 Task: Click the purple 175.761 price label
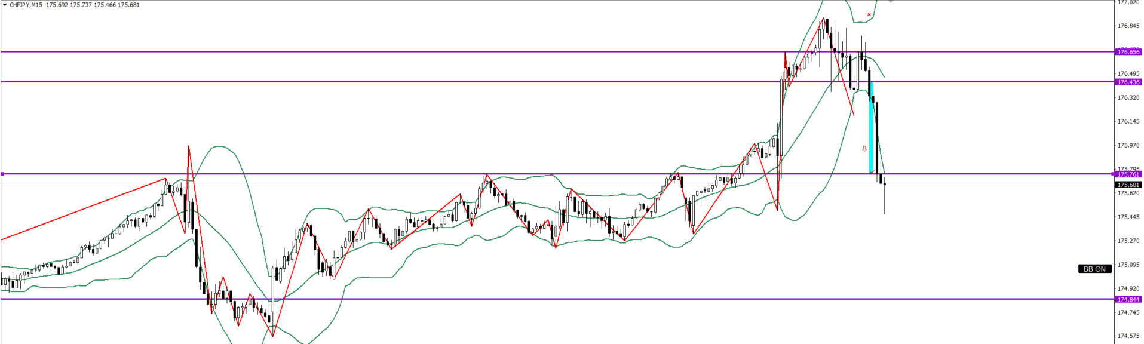1128,174
